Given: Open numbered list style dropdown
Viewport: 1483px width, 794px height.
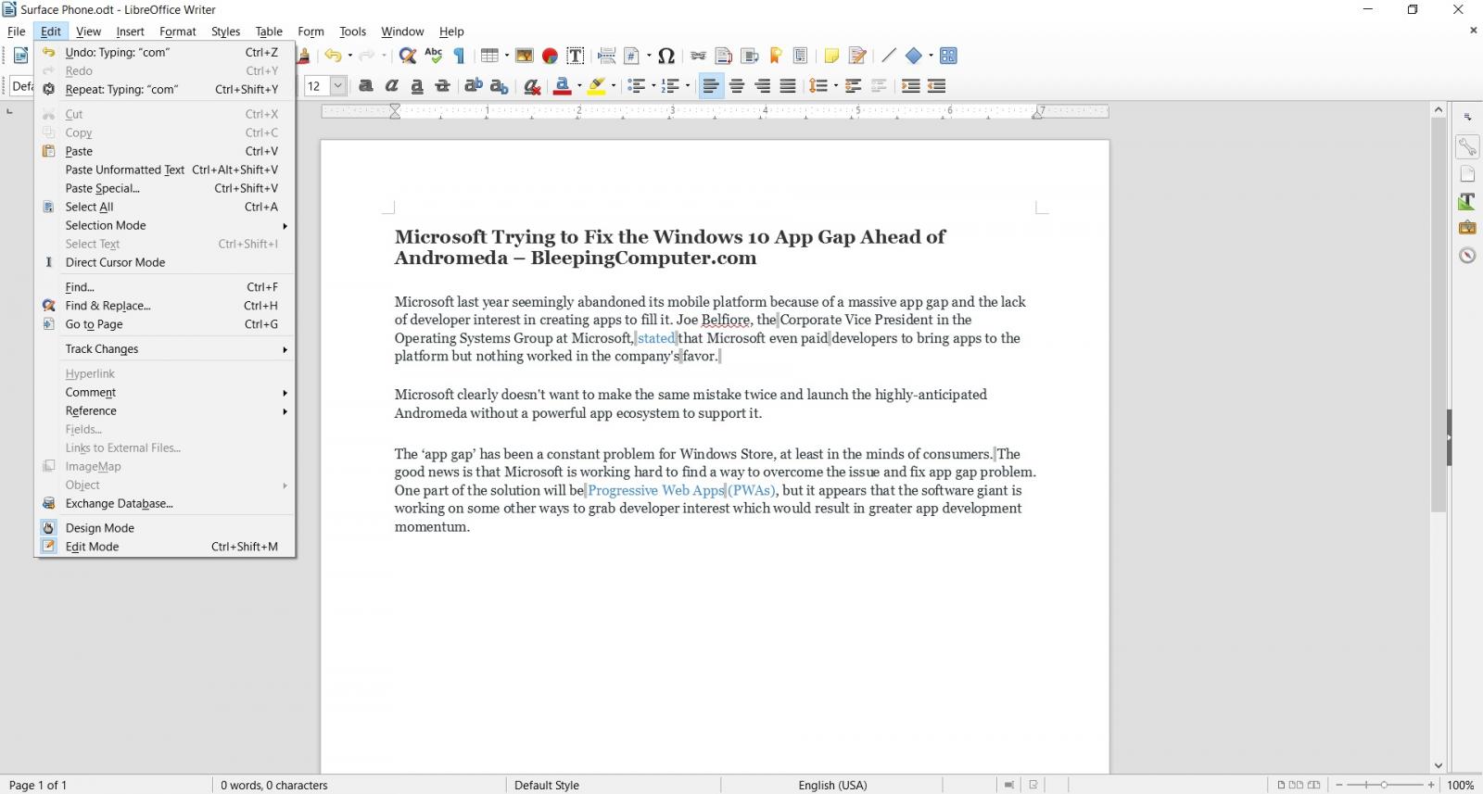Looking at the screenshot, I should (x=688, y=86).
